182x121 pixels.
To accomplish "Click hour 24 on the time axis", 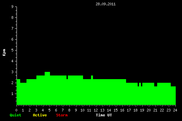I will click(x=175, y=110).
